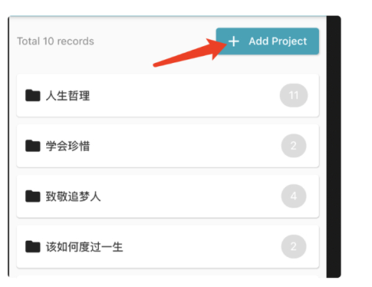The width and height of the screenshot is (372, 287).
Task: Open the 该如何度过一生 project name
Action: pyautogui.click(x=84, y=247)
